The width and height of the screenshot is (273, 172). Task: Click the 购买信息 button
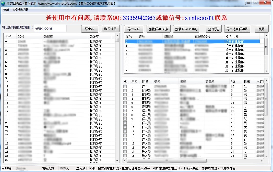[110, 29]
